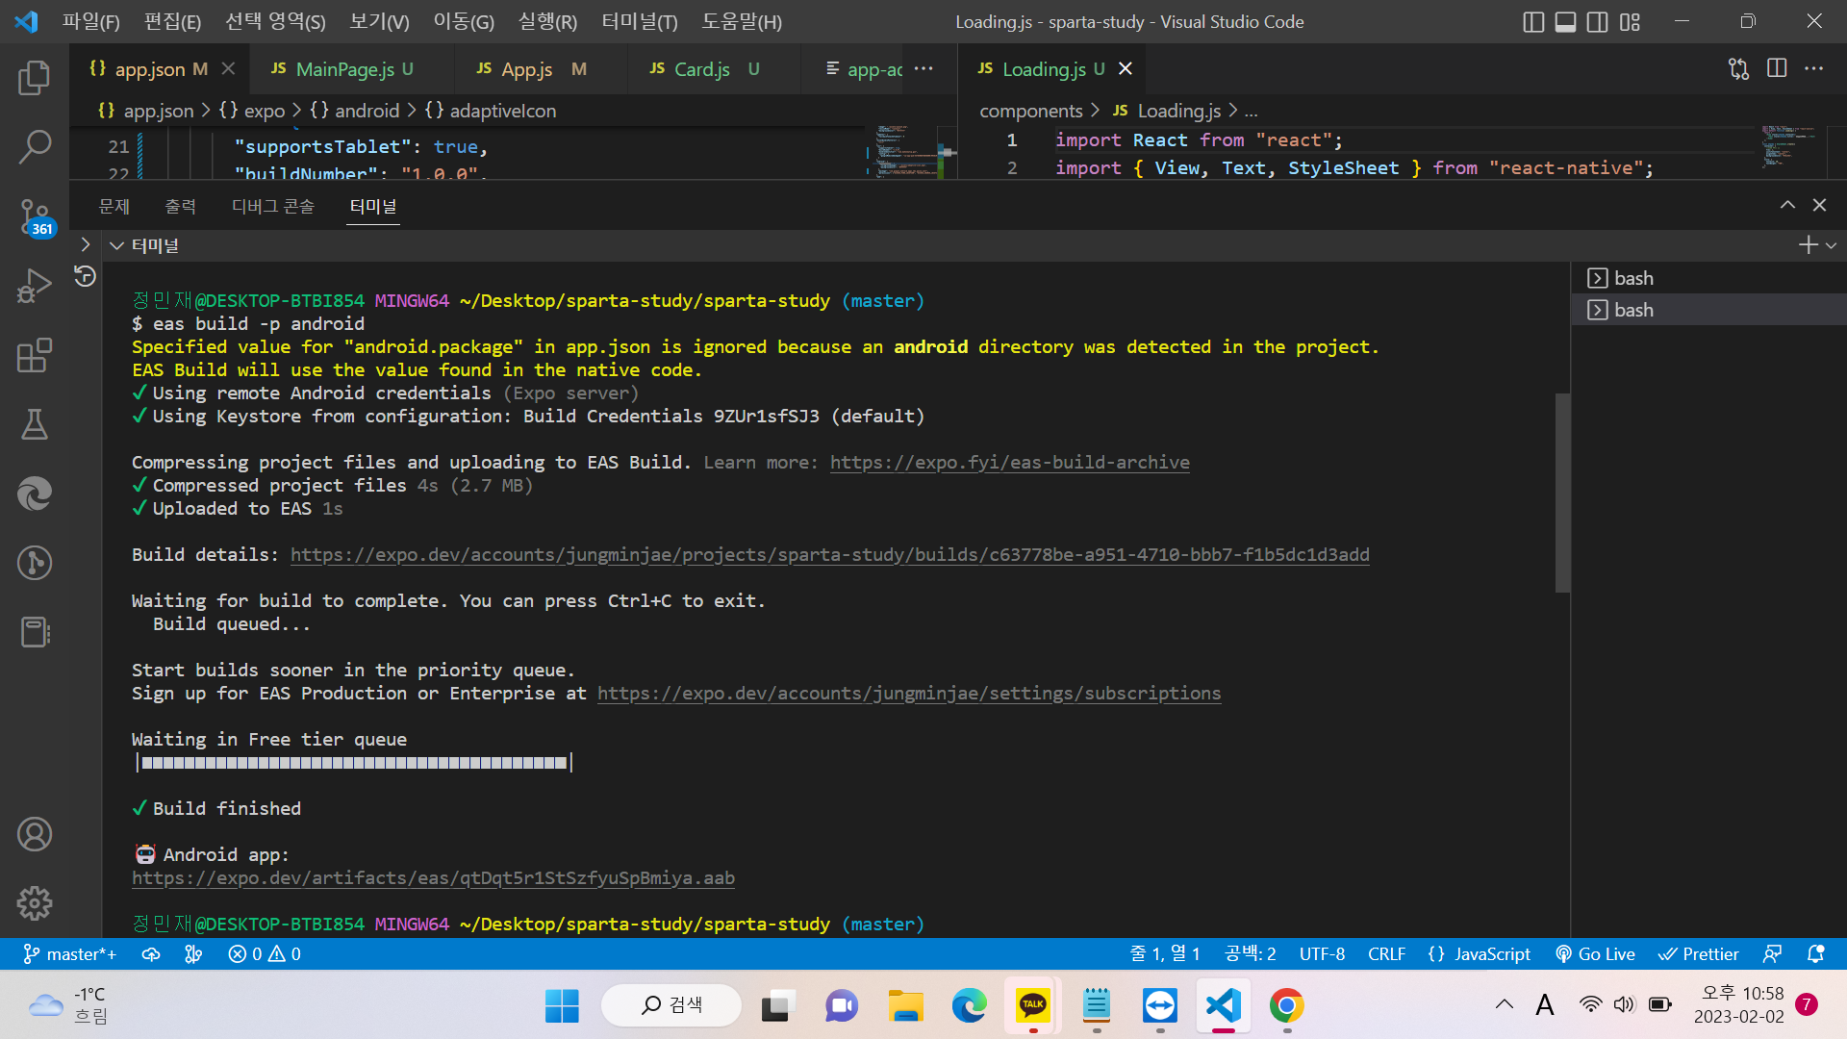The height and width of the screenshot is (1039, 1847).
Task: Open the Android app .aab artifact link
Action: pos(433,878)
